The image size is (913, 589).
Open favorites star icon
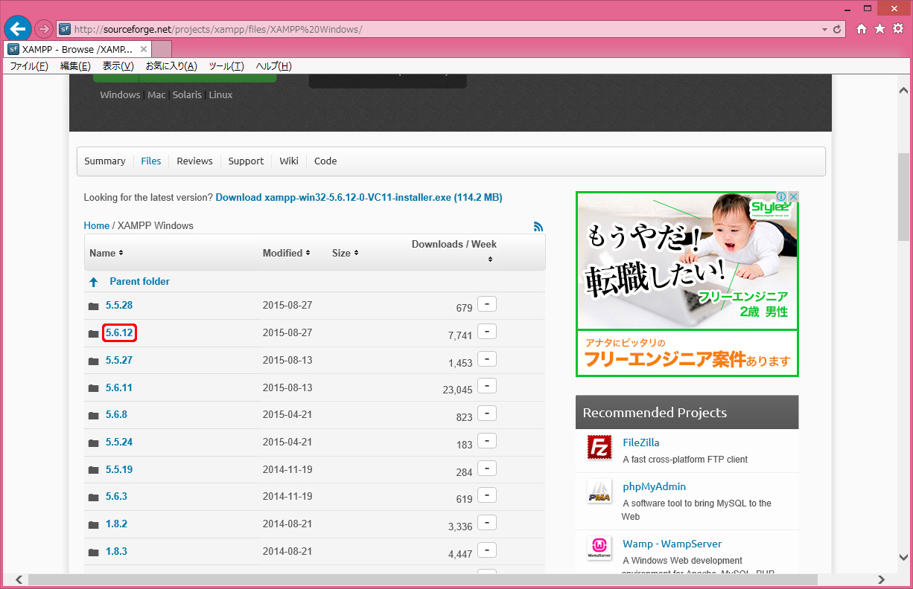879,29
